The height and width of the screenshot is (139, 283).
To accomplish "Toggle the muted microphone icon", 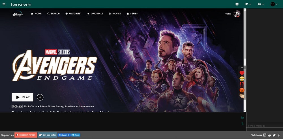I will (x=243, y=124).
